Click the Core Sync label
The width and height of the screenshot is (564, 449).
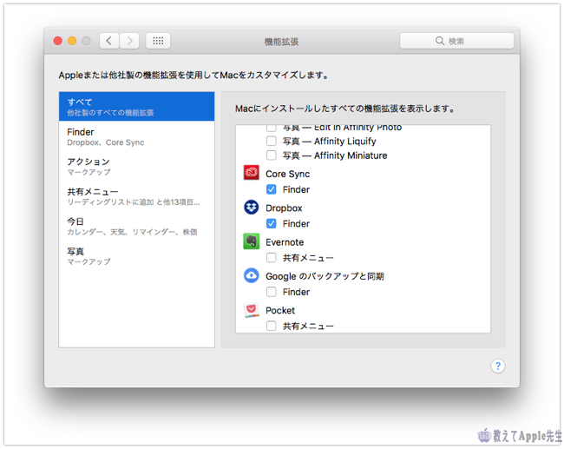[x=287, y=174]
